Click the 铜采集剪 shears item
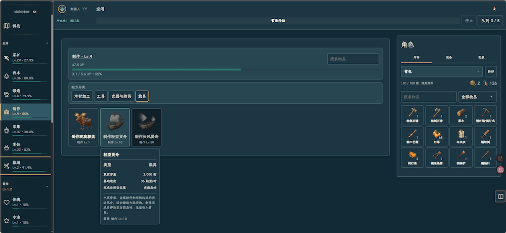The width and height of the screenshot is (506, 233). [x=437, y=158]
